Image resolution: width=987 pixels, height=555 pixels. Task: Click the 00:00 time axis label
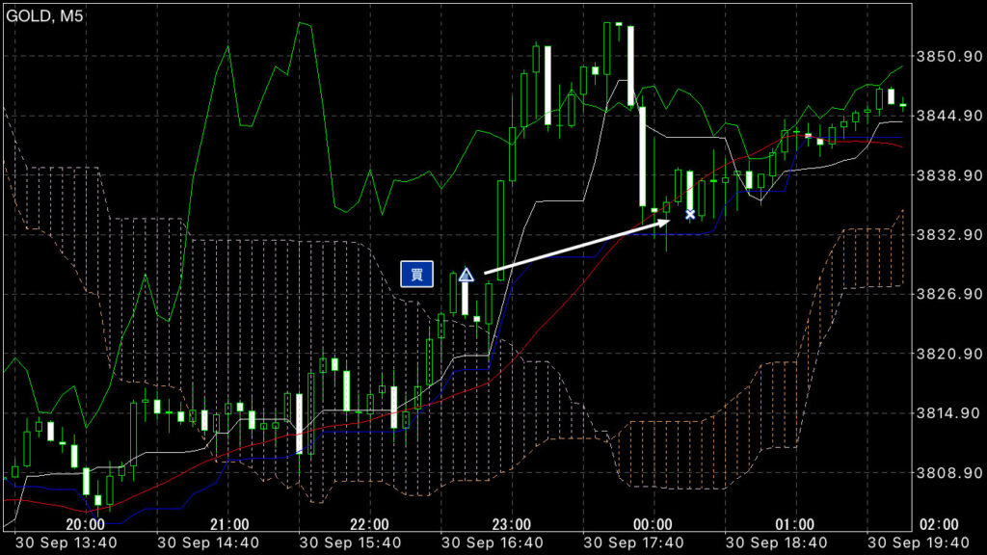pyautogui.click(x=653, y=524)
